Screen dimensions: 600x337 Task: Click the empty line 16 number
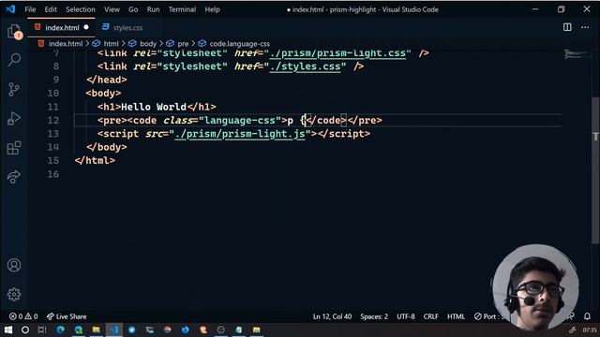coord(53,174)
